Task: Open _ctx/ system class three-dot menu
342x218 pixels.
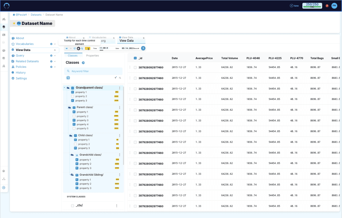Action: point(117,206)
